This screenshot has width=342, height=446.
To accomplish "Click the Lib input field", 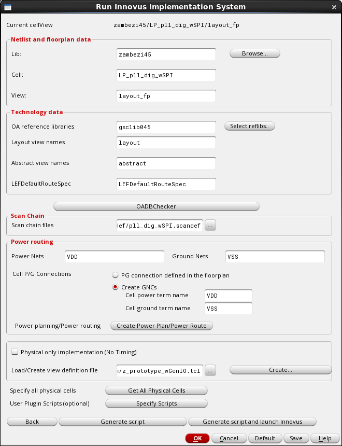I will pyautogui.click(x=166, y=54).
